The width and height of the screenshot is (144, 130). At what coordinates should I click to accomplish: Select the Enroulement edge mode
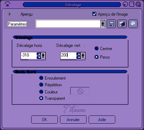(41, 78)
